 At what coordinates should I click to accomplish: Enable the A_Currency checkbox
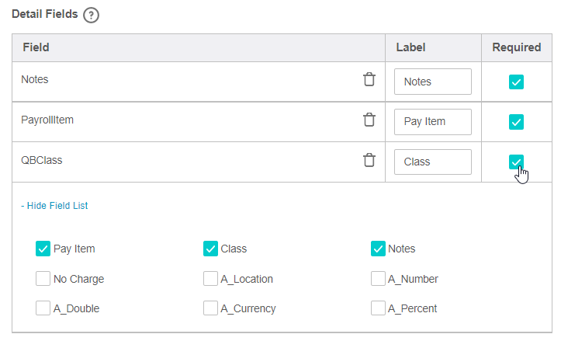210,308
